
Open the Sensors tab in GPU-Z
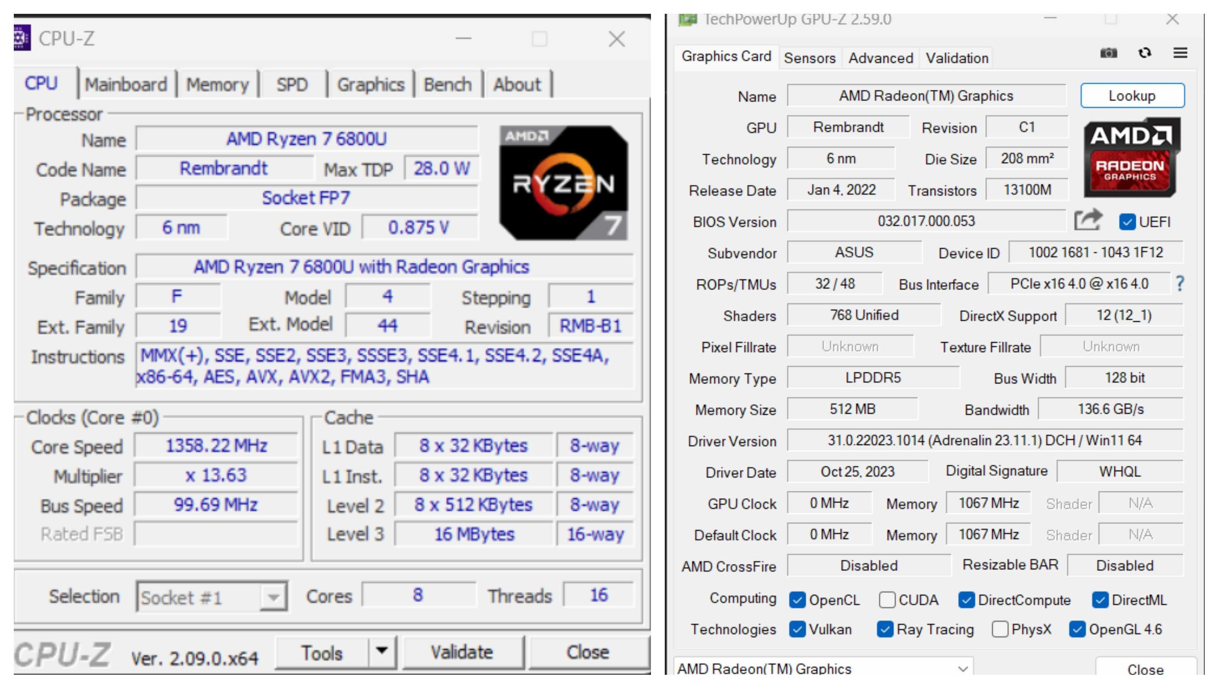pyautogui.click(x=810, y=58)
